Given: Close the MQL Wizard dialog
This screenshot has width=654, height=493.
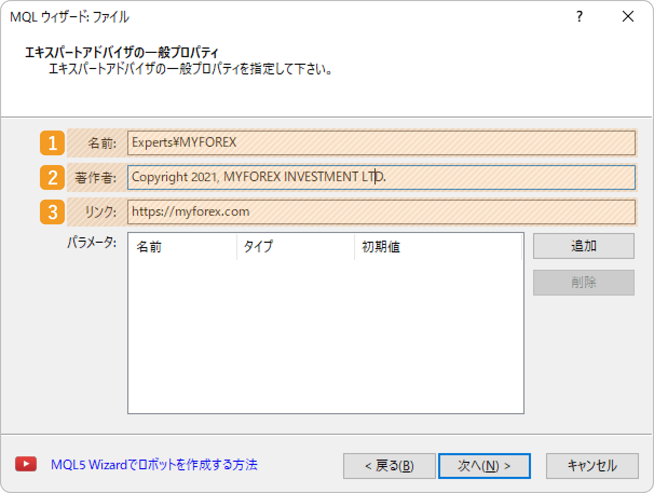Looking at the screenshot, I should (628, 17).
